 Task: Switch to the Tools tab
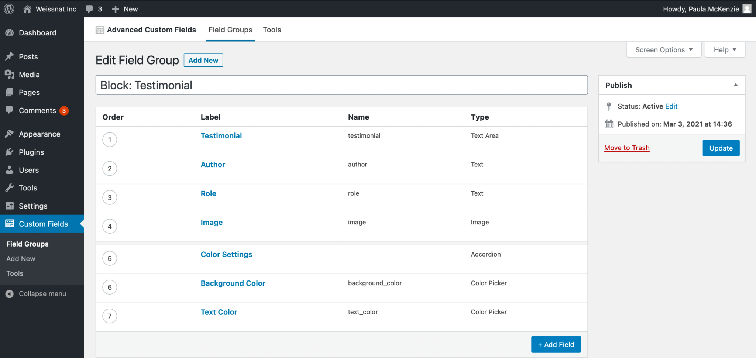(272, 30)
